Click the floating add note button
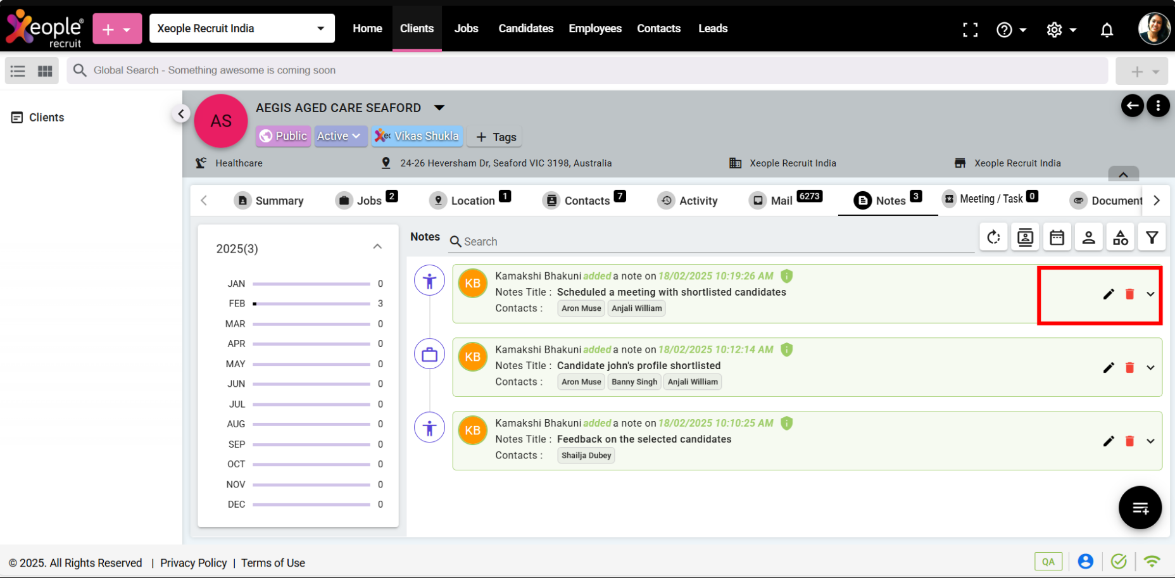Viewport: 1175px width, 578px height. click(x=1140, y=507)
